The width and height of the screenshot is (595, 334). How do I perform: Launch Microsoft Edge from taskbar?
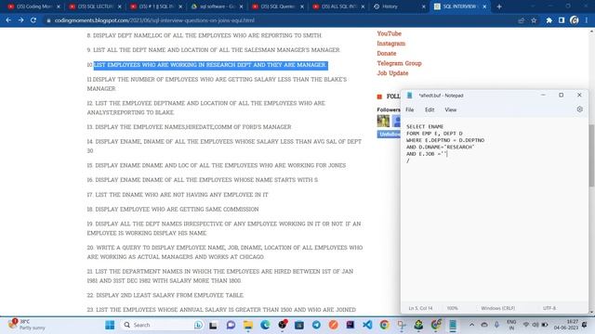tap(265, 325)
